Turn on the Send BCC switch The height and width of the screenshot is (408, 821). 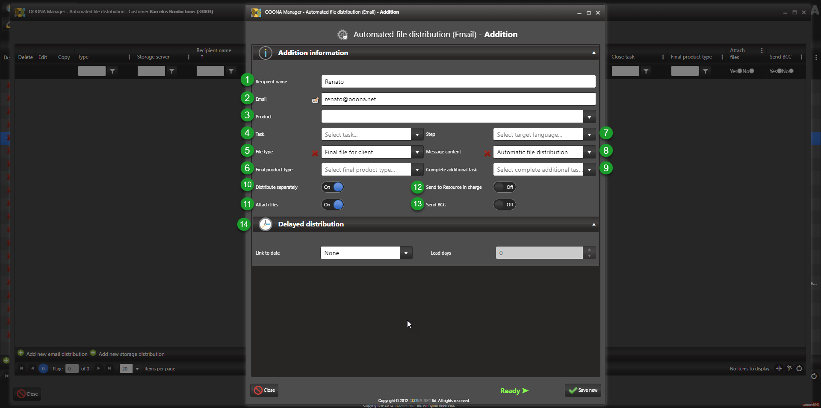point(505,205)
